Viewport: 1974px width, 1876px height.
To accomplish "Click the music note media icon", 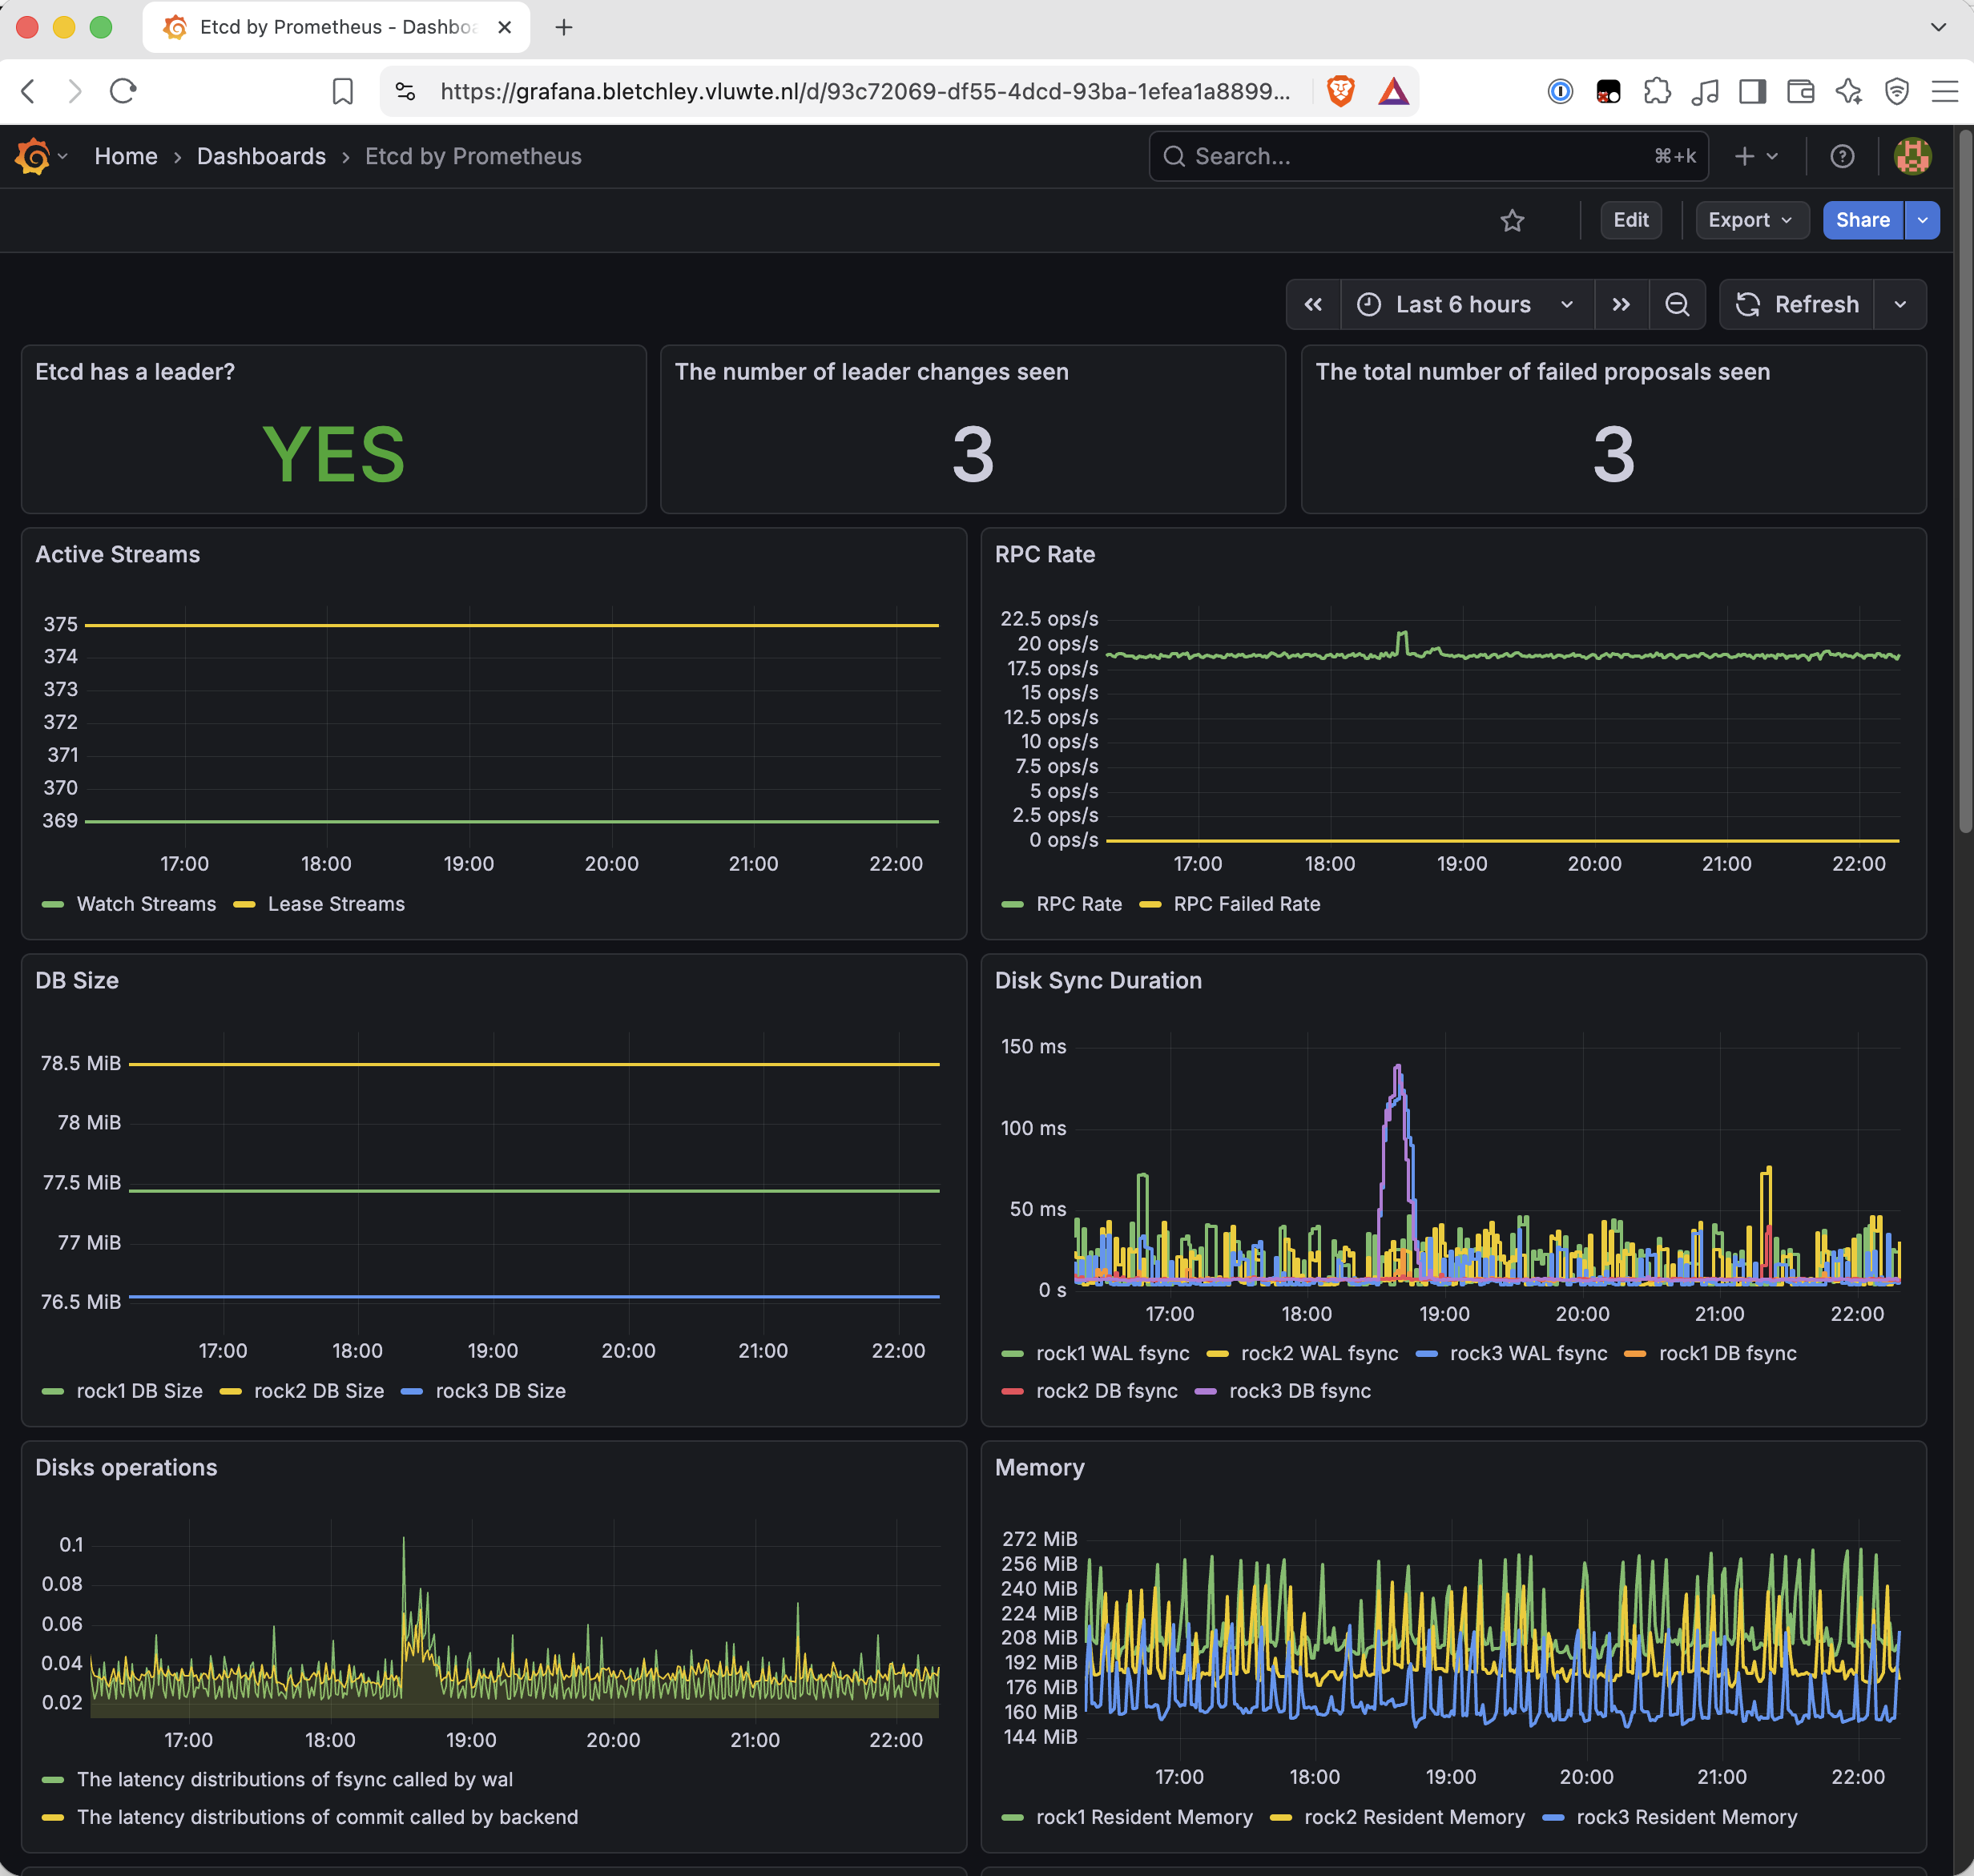I will (x=1705, y=92).
